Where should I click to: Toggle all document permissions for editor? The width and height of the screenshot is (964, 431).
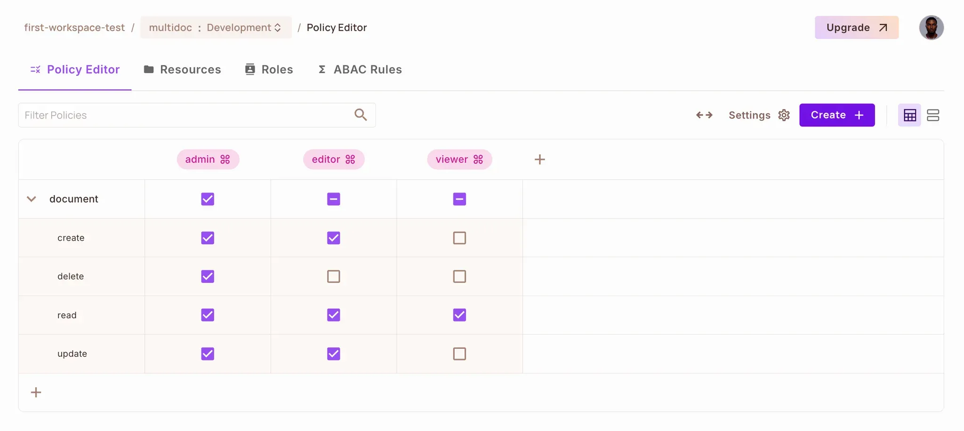coord(333,199)
